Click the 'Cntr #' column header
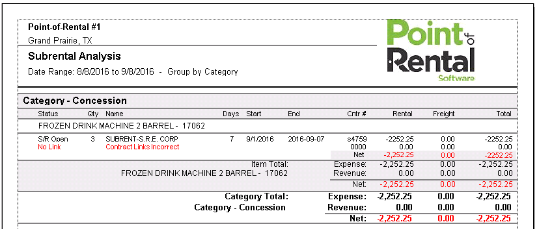 [x=357, y=114]
